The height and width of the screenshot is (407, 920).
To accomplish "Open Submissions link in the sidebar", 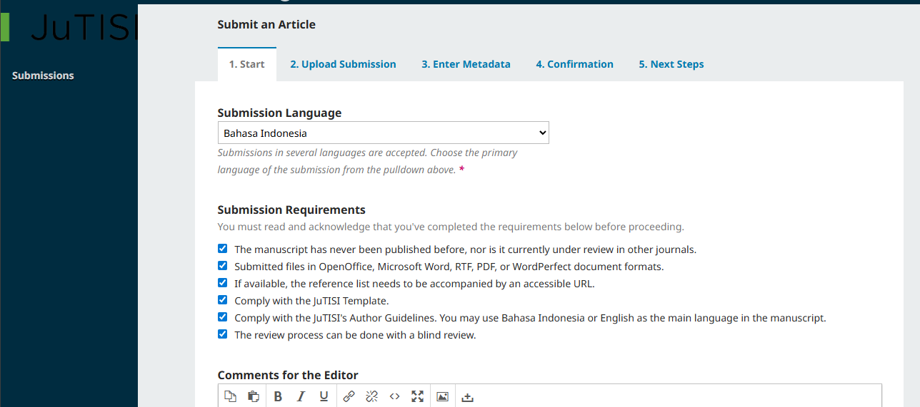I will coord(43,76).
